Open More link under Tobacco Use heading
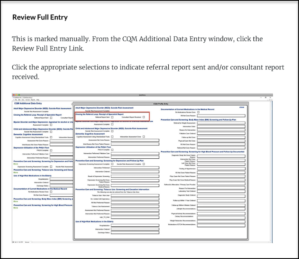 tap(15, 173)
